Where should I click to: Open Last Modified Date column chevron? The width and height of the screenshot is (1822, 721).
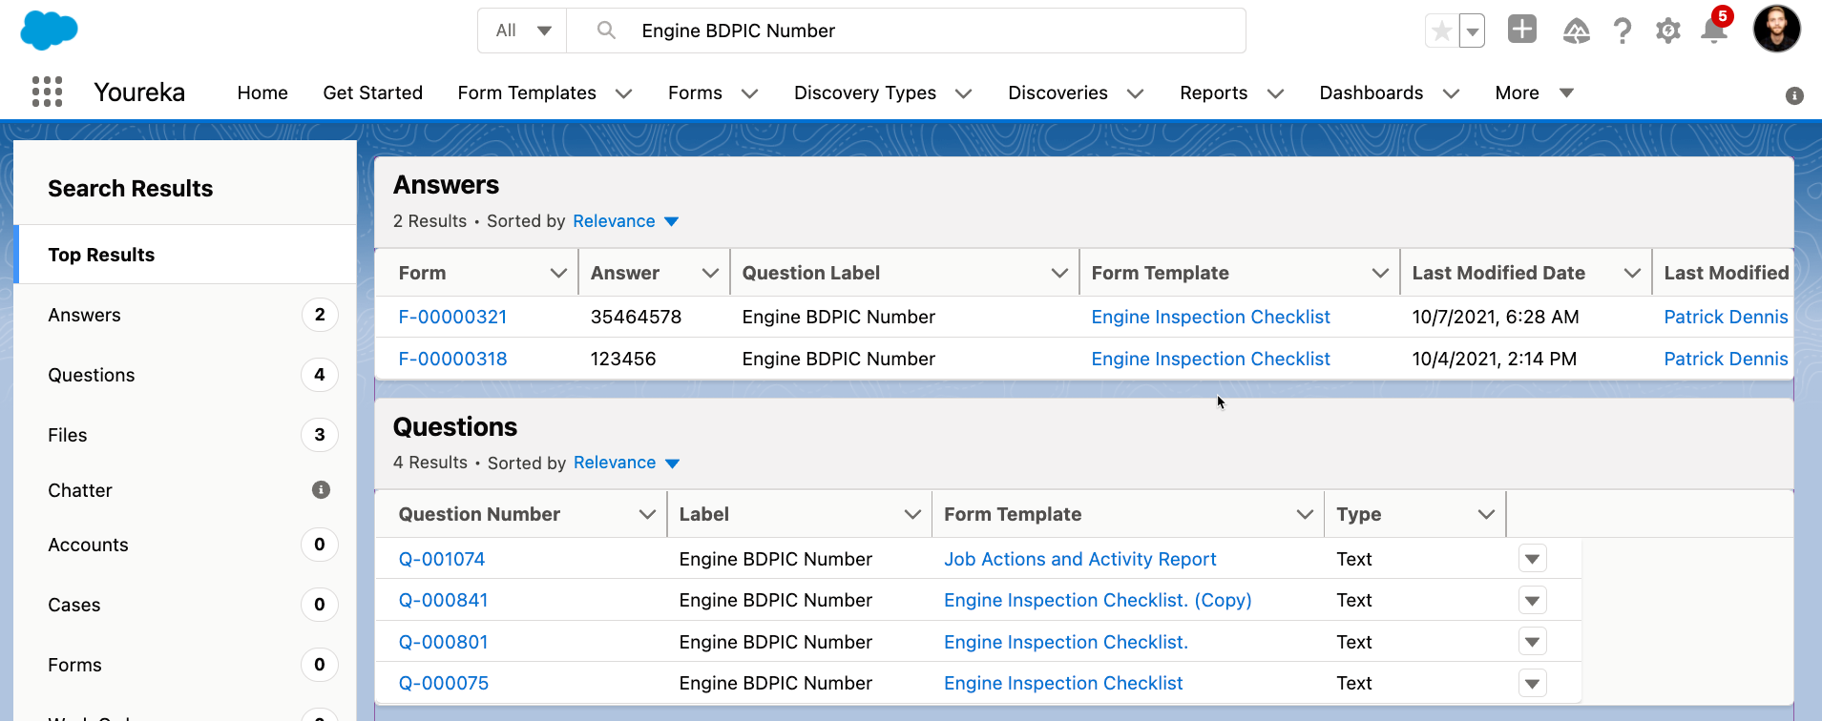coord(1632,273)
